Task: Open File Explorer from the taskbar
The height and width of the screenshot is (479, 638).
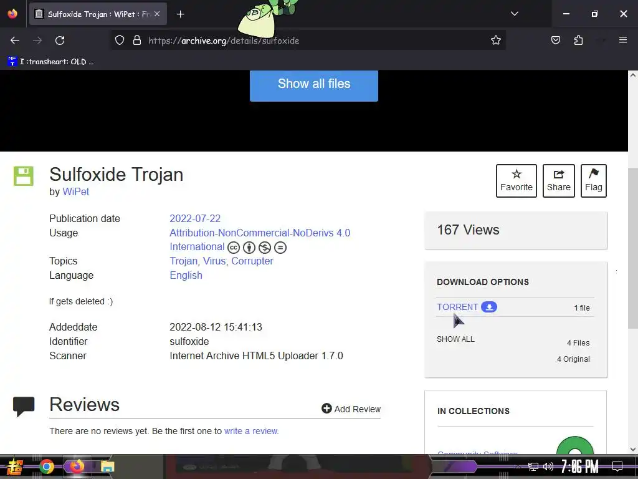Action: (x=108, y=467)
